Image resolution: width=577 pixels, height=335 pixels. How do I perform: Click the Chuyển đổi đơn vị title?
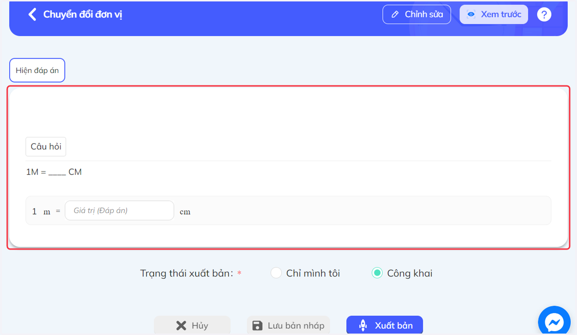[x=83, y=14]
